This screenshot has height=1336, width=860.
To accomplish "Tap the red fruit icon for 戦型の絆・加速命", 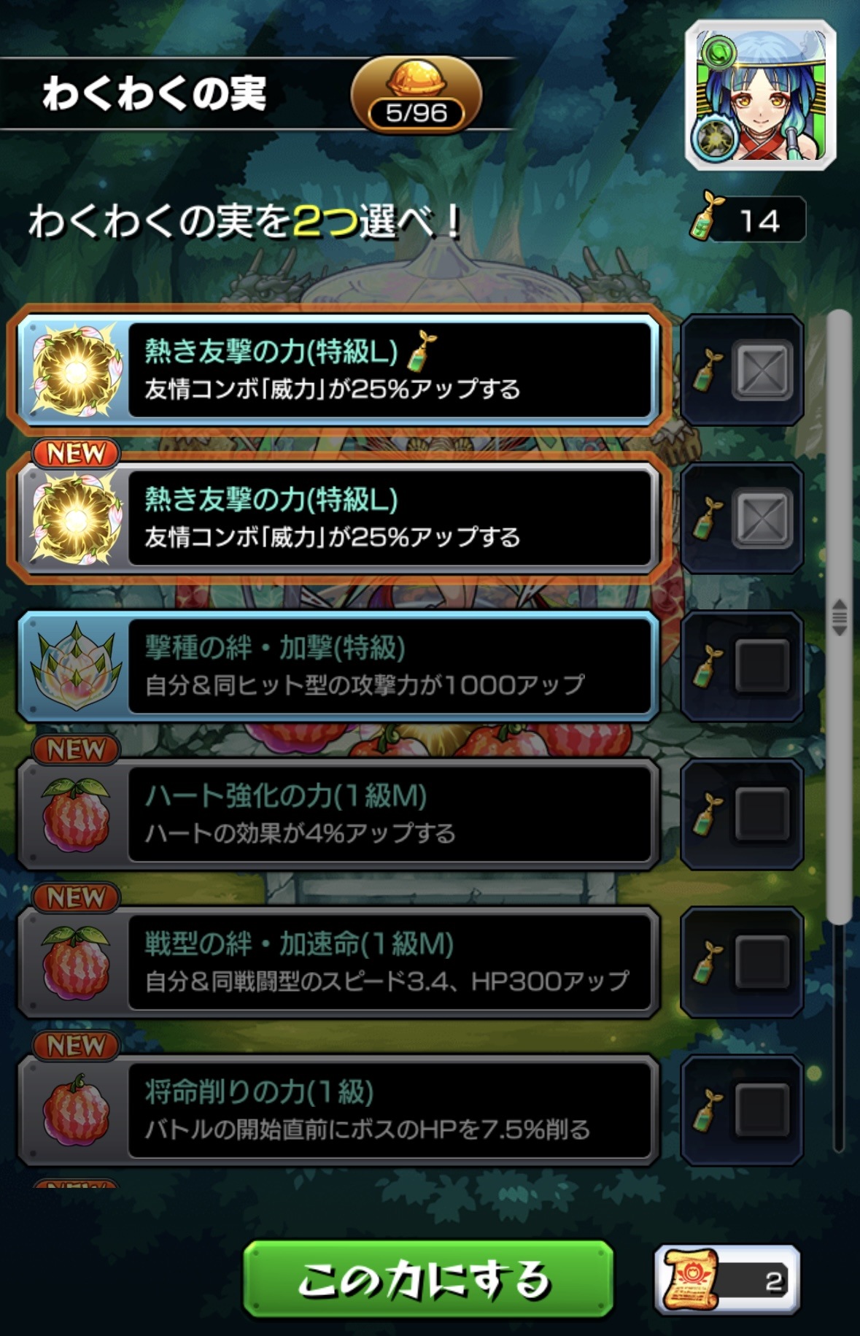I will click(76, 962).
